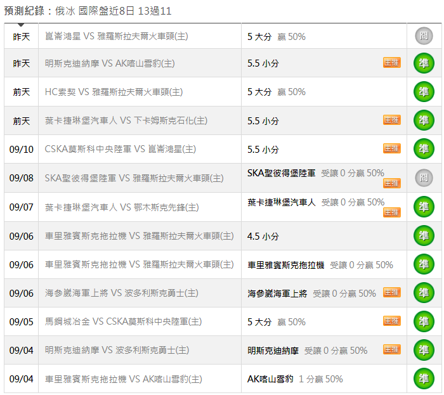Click the 09/10 date cell
This screenshot has height=395, width=444.
tap(21, 149)
